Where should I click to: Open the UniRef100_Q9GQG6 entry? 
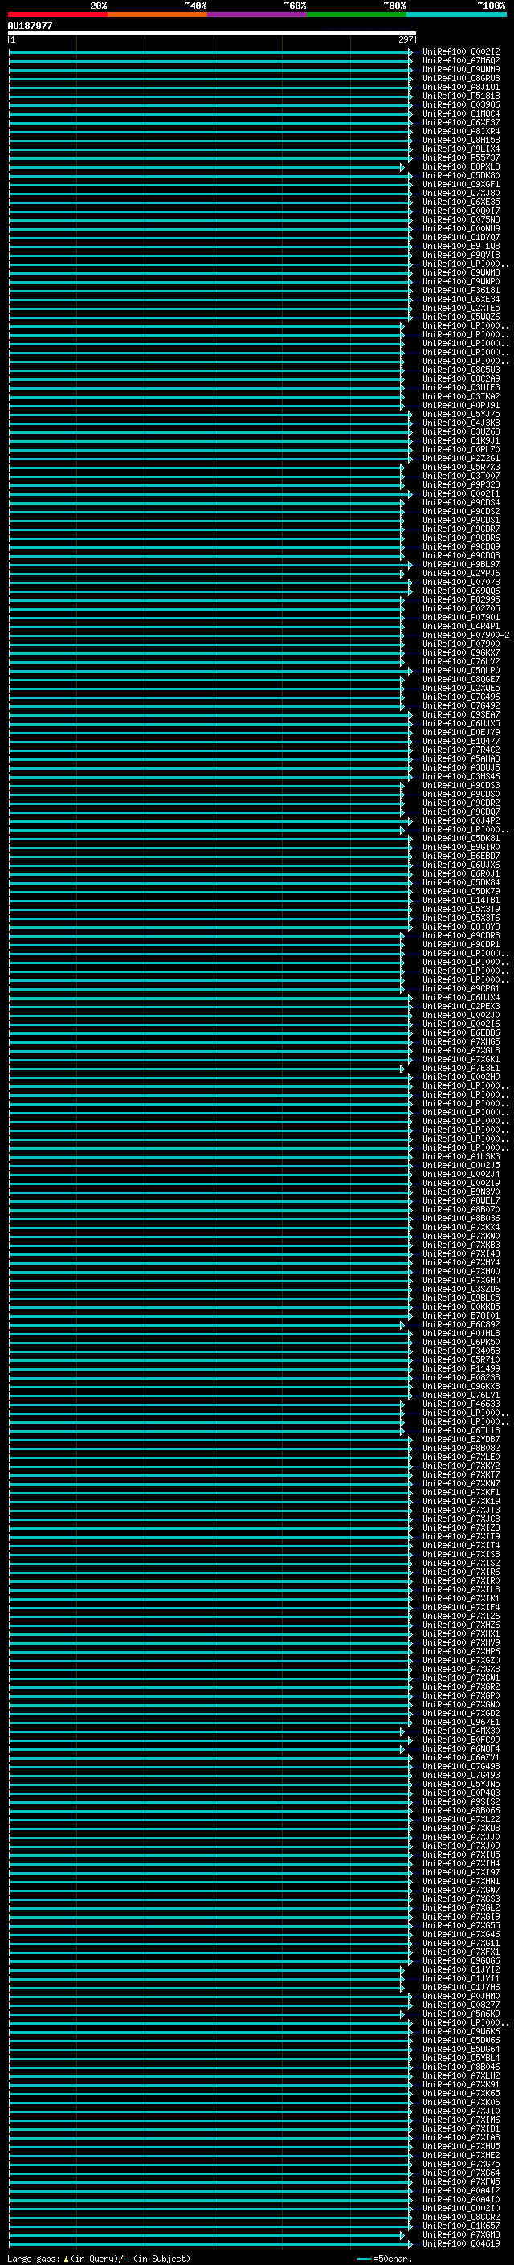pyautogui.click(x=460, y=1960)
